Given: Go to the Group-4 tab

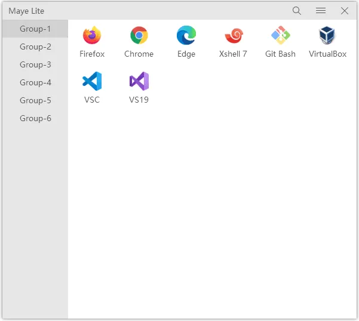Looking at the screenshot, I should (x=35, y=82).
